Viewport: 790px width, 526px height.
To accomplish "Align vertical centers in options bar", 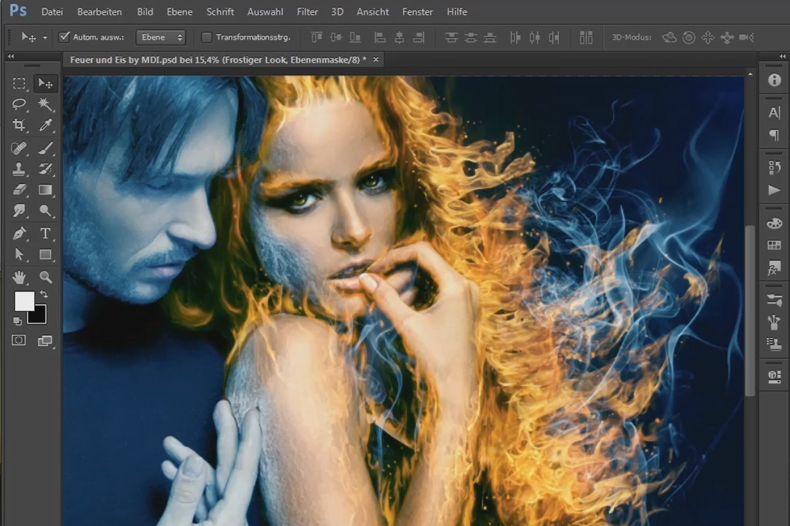I will pyautogui.click(x=336, y=37).
